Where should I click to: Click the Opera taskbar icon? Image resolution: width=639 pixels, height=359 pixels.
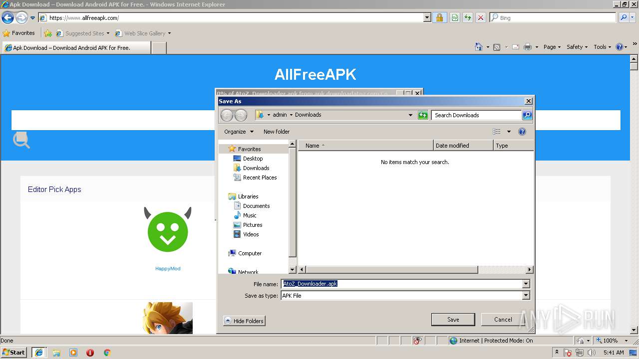(90, 353)
